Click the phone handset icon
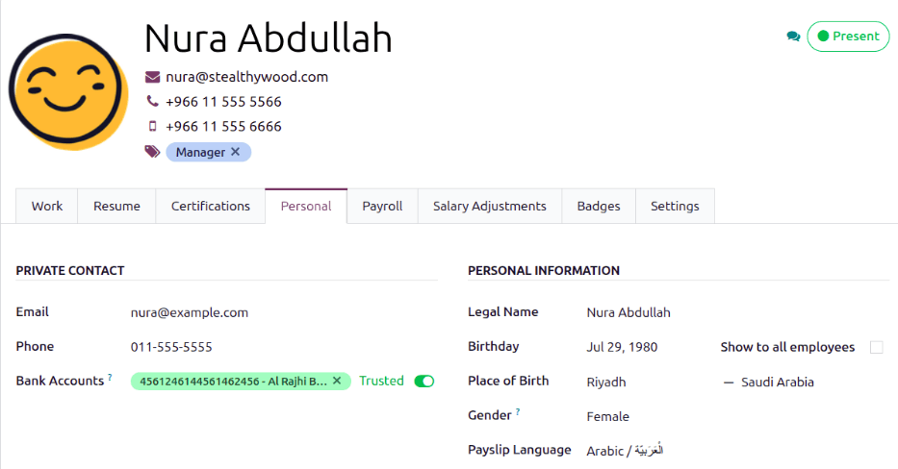 pyautogui.click(x=152, y=101)
